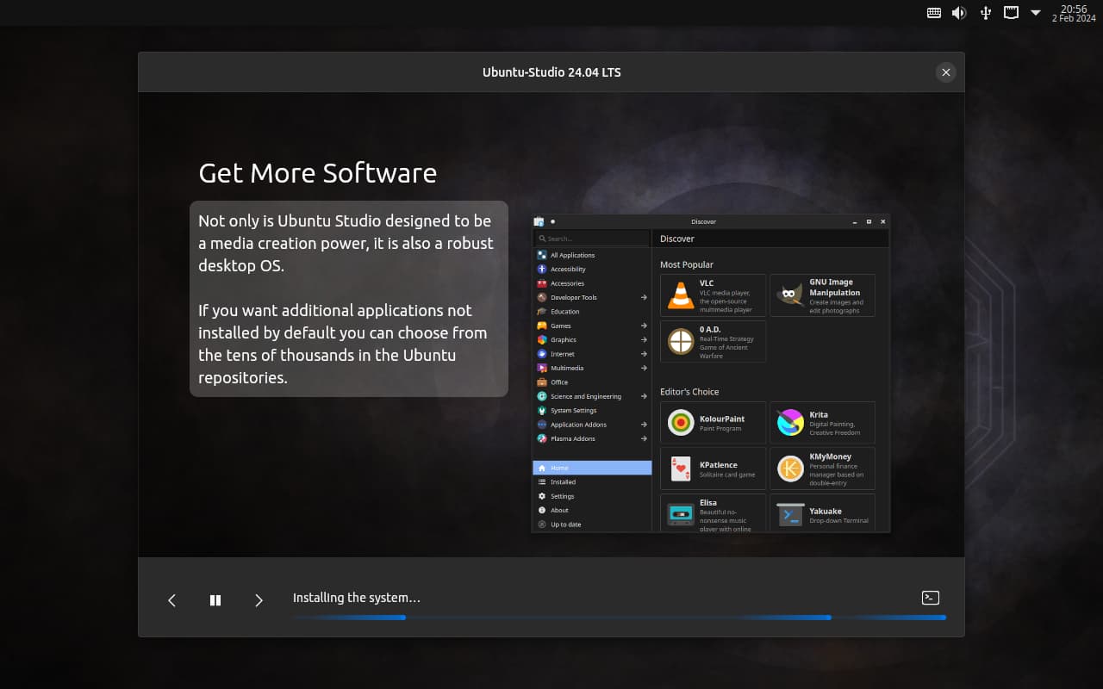Image resolution: width=1103 pixels, height=689 pixels.
Task: Click the volume speaker icon
Action: point(959,13)
